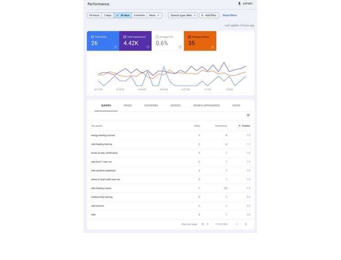Viewport: 341px width, 260px height.
Task: Open the table filter icon
Action: tap(248, 116)
